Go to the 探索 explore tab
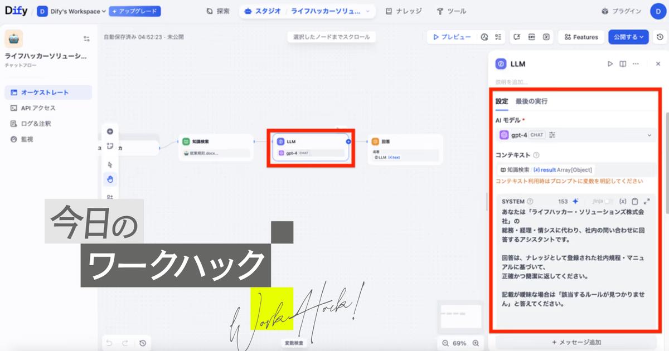This screenshot has width=669, height=351. (x=217, y=11)
